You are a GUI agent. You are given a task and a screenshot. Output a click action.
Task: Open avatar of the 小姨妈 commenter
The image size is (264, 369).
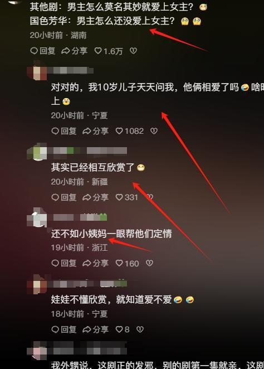coord(38,218)
